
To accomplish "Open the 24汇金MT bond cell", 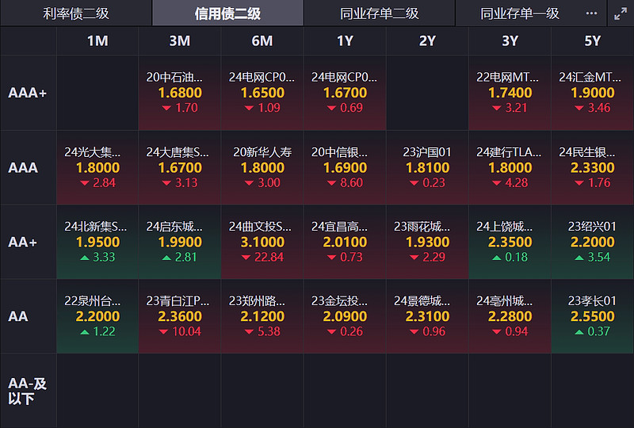I will click(x=592, y=93).
